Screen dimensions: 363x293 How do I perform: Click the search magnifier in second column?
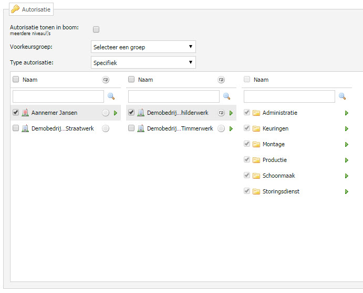(226, 96)
